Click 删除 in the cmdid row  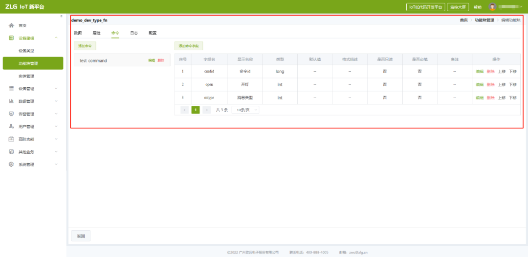pos(491,71)
